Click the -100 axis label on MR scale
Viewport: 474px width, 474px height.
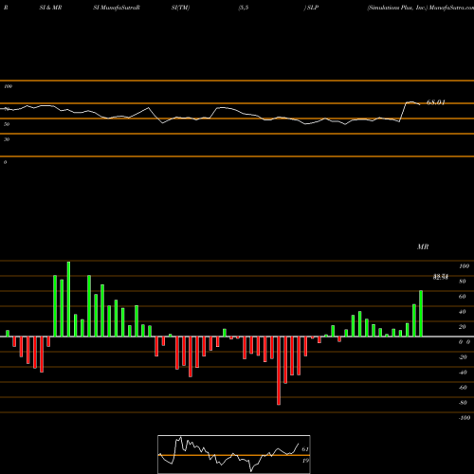click(x=465, y=418)
